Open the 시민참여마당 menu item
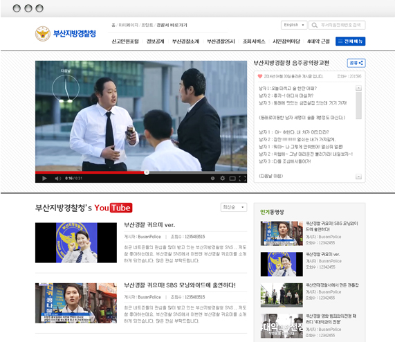This screenshot has width=395, height=342. [286, 42]
